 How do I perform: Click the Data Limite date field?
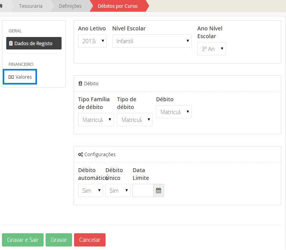point(143,190)
